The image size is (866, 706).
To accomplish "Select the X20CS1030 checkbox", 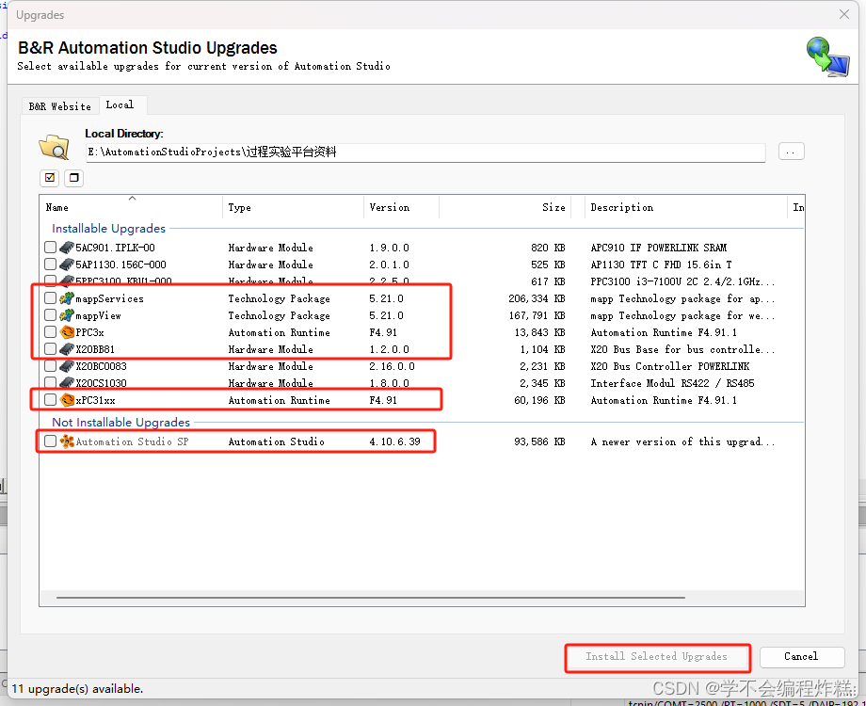I will (x=50, y=382).
